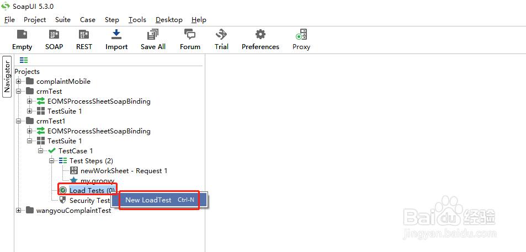Collapse the crmTest project node

[x=19, y=91]
